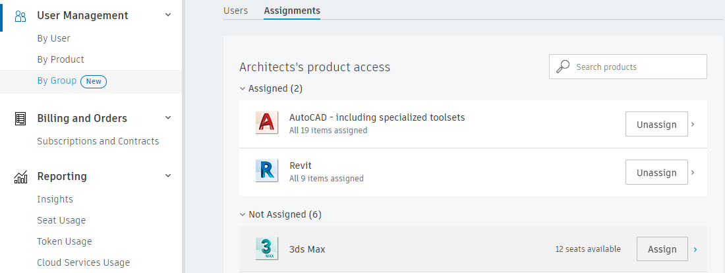Click the AutoCAD product icon
Screen dimensions: 725x273
(267, 123)
